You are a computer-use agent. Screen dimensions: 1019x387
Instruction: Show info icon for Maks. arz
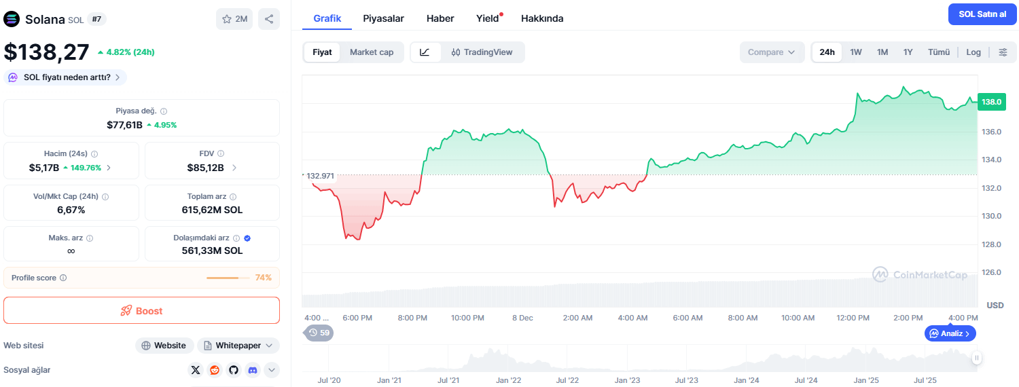pos(90,238)
